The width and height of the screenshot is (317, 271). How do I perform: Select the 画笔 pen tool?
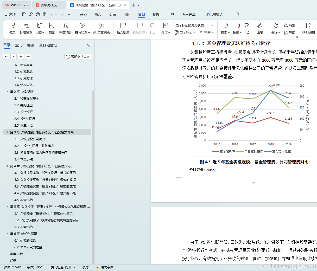point(260,28)
